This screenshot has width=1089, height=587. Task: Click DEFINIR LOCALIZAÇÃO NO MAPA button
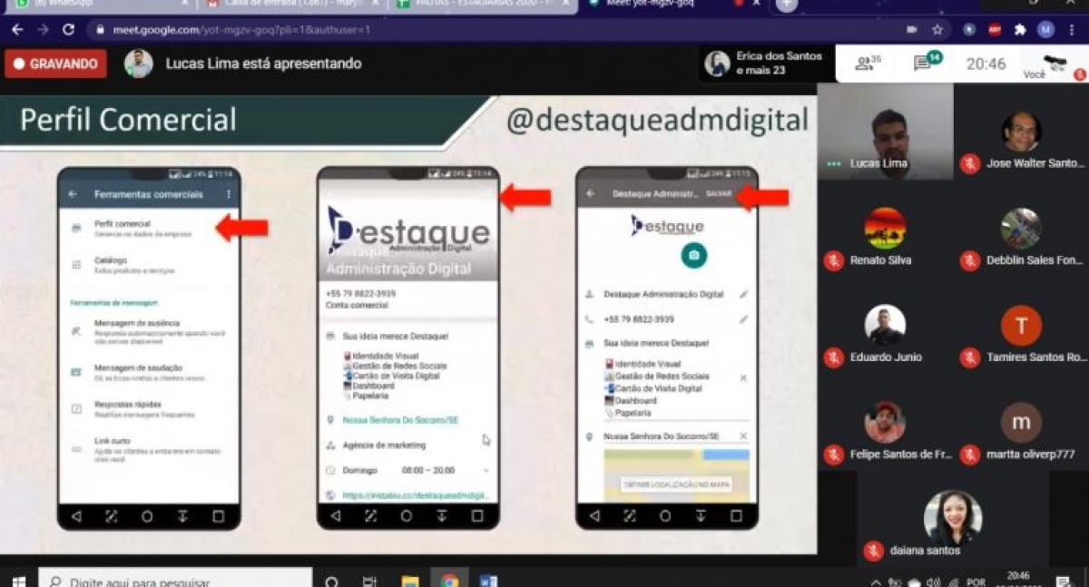tap(677, 484)
